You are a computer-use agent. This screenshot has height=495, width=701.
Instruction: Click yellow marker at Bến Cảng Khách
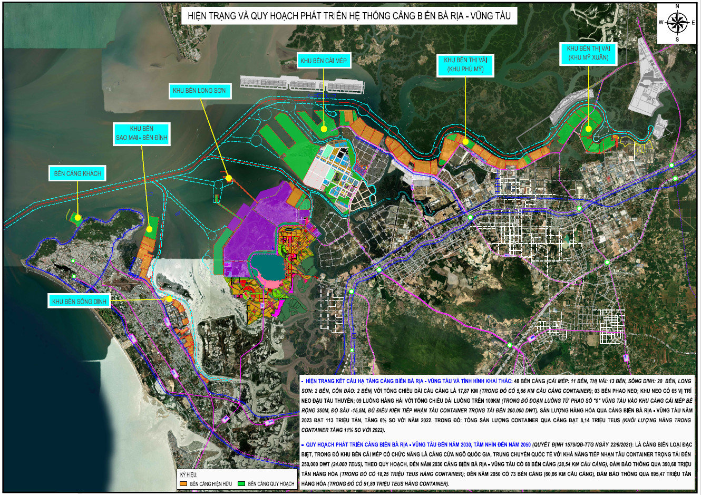tap(77, 217)
